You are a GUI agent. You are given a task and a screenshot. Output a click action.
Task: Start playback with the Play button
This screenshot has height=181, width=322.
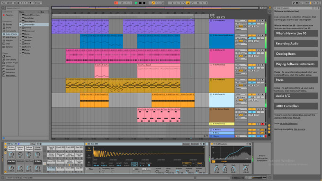click(x=136, y=3)
